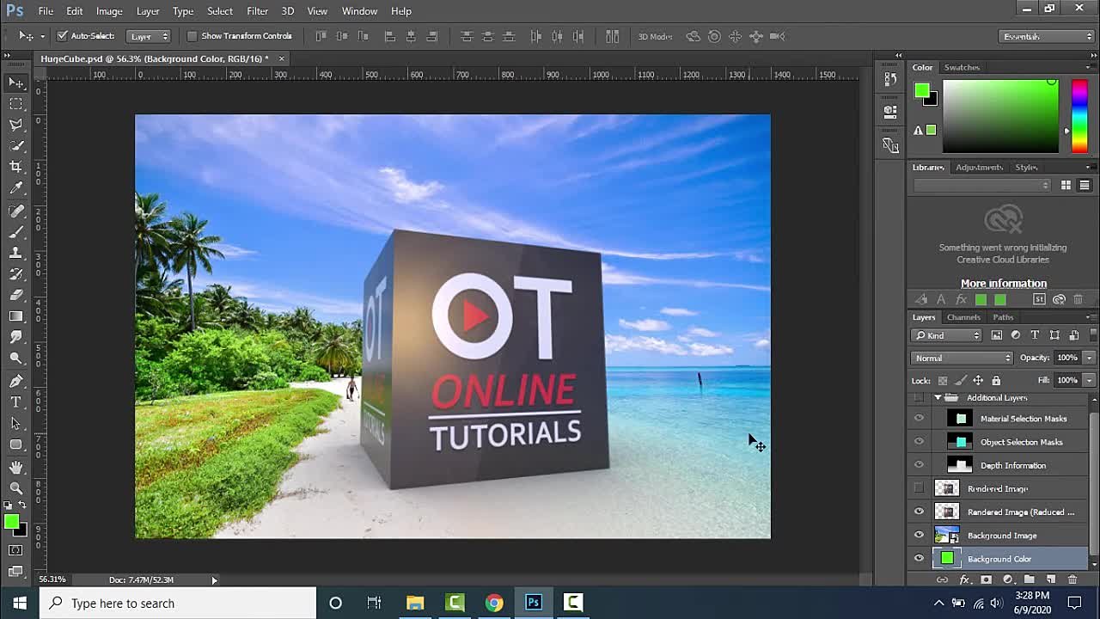
Task: Collapse the Additional Layers group
Action: [938, 397]
